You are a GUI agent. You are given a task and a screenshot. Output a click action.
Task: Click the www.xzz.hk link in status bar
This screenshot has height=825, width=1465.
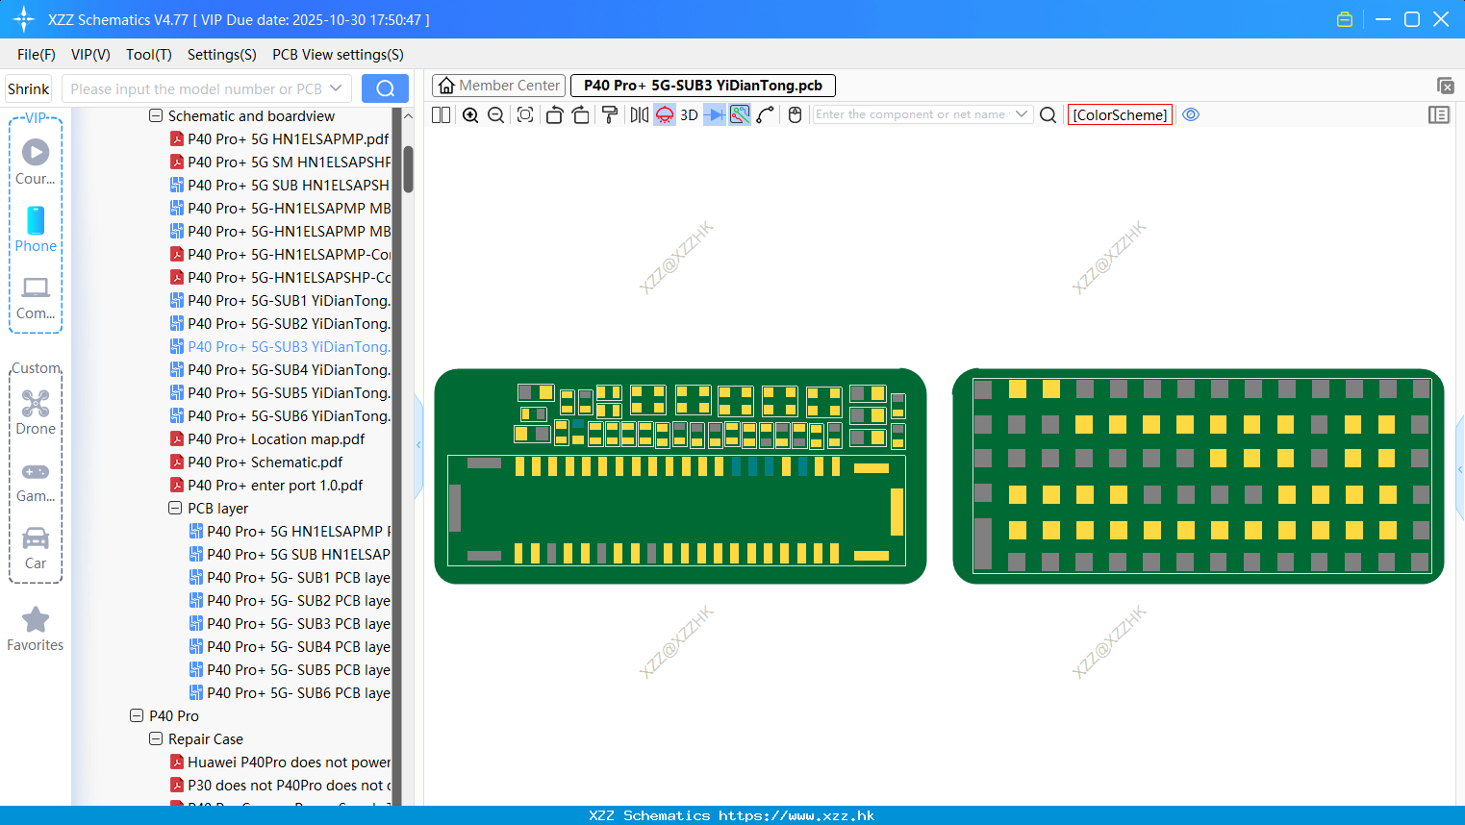click(x=796, y=815)
